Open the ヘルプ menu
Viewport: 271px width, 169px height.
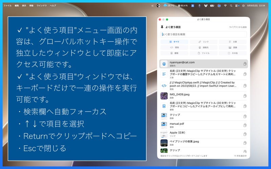point(53,5)
